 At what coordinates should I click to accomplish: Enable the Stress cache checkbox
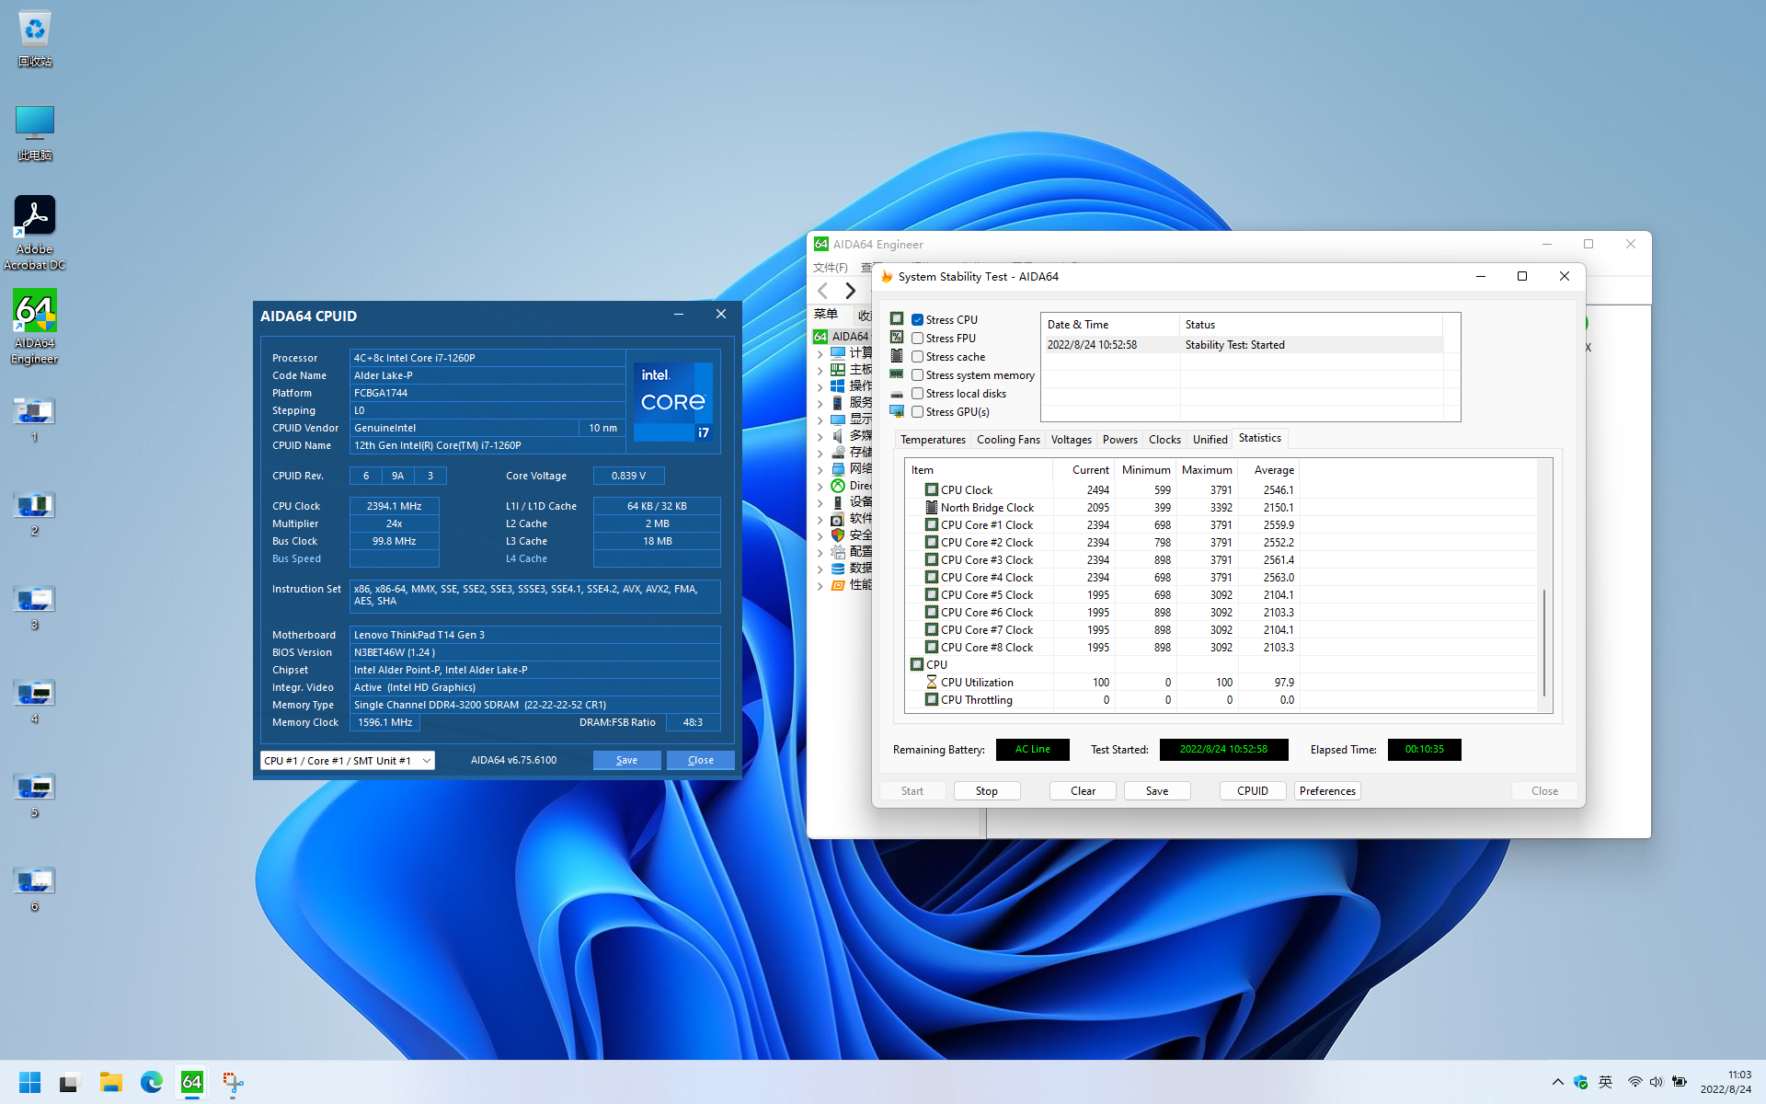tap(917, 357)
